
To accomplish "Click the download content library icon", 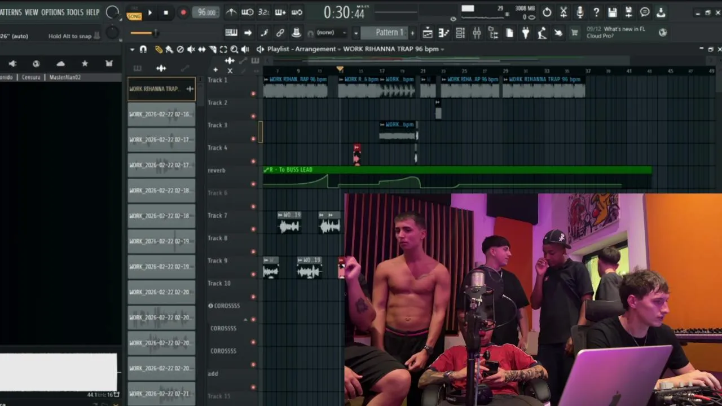I will [661, 12].
